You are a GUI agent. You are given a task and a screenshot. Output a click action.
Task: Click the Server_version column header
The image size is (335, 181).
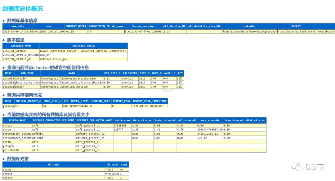click(x=143, y=26)
